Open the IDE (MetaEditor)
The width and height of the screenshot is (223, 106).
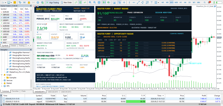click(x=24, y=2)
